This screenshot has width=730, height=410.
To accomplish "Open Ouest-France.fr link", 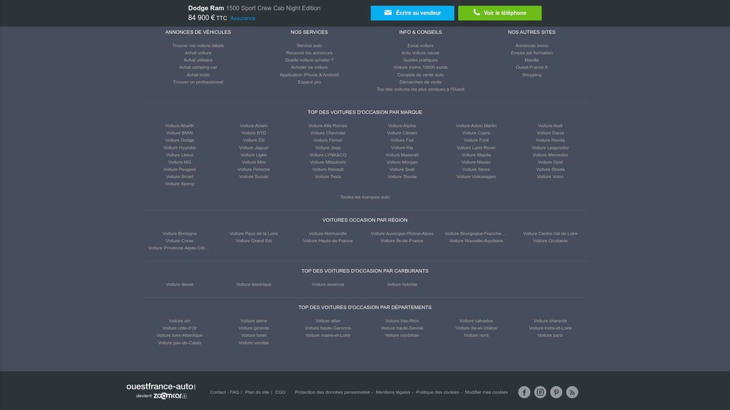I will coord(532,67).
